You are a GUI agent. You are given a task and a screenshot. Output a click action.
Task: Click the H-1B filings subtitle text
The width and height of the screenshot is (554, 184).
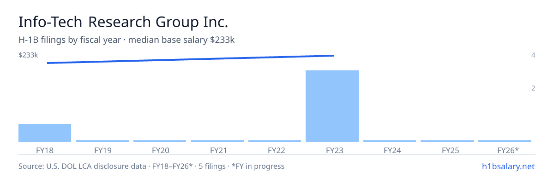coord(126,40)
